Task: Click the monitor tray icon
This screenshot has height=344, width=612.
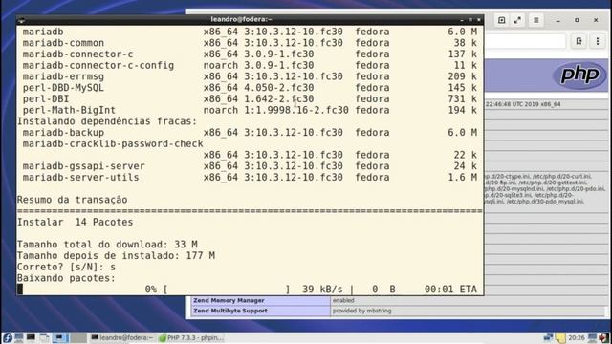Action: (x=593, y=337)
